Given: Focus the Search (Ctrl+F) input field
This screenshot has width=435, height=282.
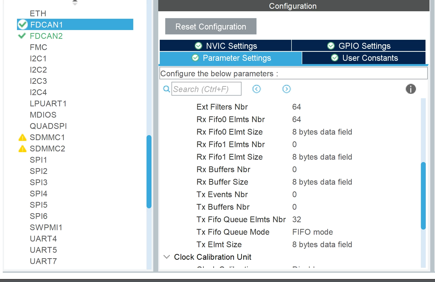Looking at the screenshot, I should (x=206, y=89).
